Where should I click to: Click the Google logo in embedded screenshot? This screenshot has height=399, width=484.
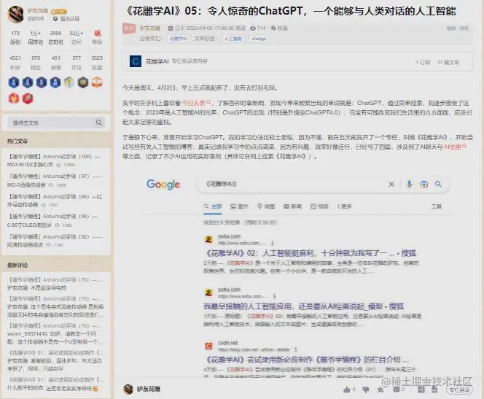(x=163, y=185)
